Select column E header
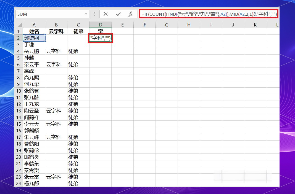295x194 pixels. pos(122,25)
